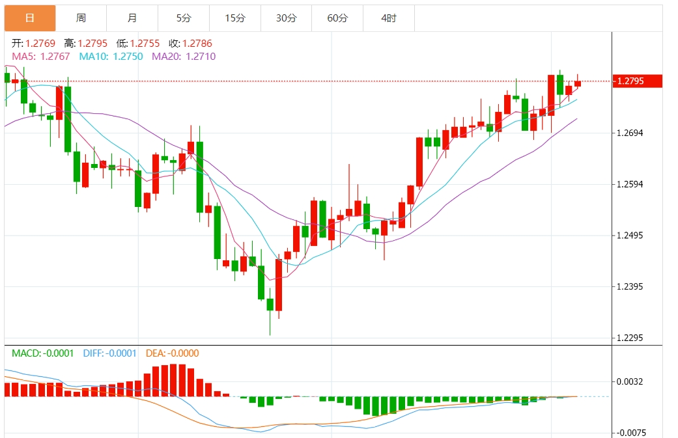Switch to the 周 weekly tab
This screenshot has width=678, height=438.
click(81, 18)
